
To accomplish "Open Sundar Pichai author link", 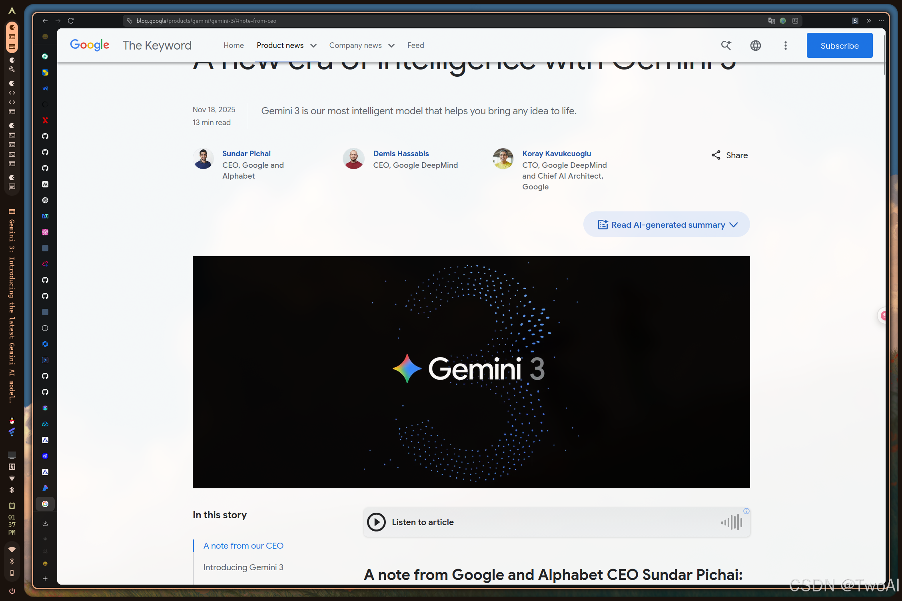I will [x=246, y=153].
